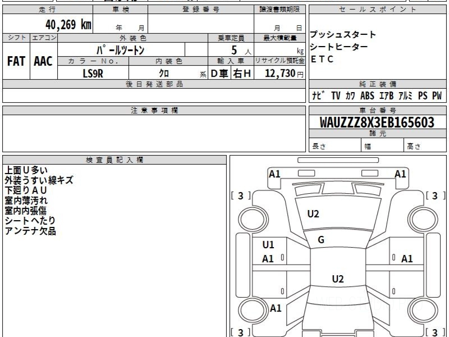Select the 外装うすい線キズ inspector note
Image resolution: width=449 pixels, height=337 pixels.
[x=39, y=180]
